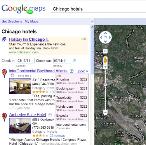Image resolution: width=146 pixels, height=145 pixels.
Task: Open the Amberley Suite Hotel link
Action: pos(27,115)
